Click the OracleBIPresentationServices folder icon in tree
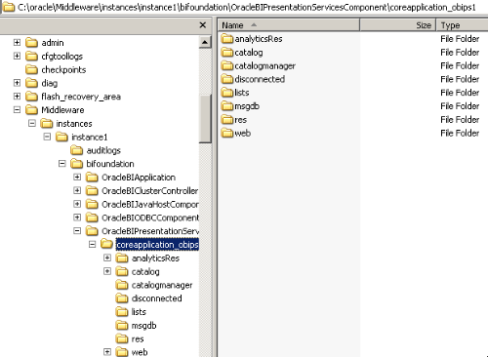This screenshot has width=488, height=357. [92, 231]
